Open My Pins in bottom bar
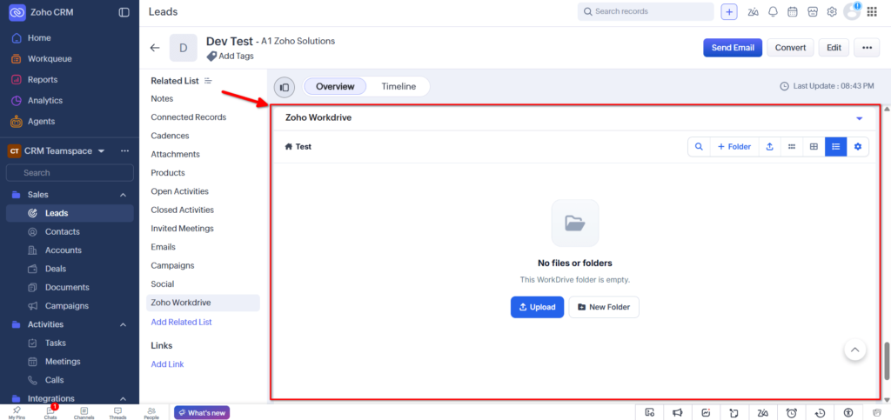This screenshot has height=420, width=891. pyautogui.click(x=17, y=413)
